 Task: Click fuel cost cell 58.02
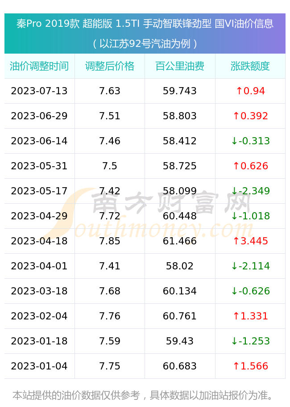pyautogui.click(x=180, y=266)
